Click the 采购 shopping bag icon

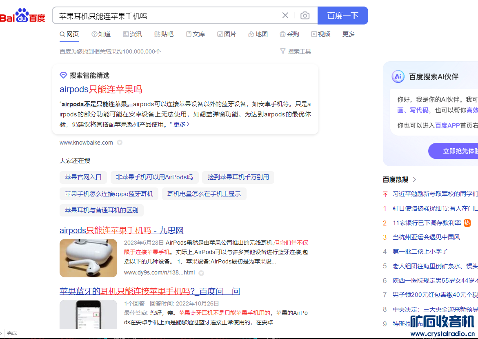tap(282, 34)
